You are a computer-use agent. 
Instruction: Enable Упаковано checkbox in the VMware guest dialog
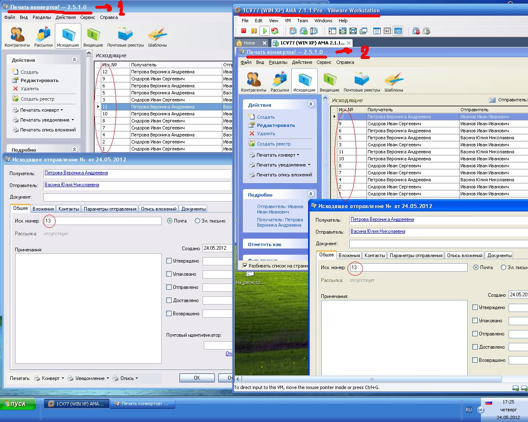click(x=475, y=321)
